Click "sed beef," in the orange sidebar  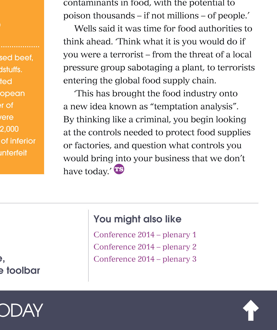point(17,58)
